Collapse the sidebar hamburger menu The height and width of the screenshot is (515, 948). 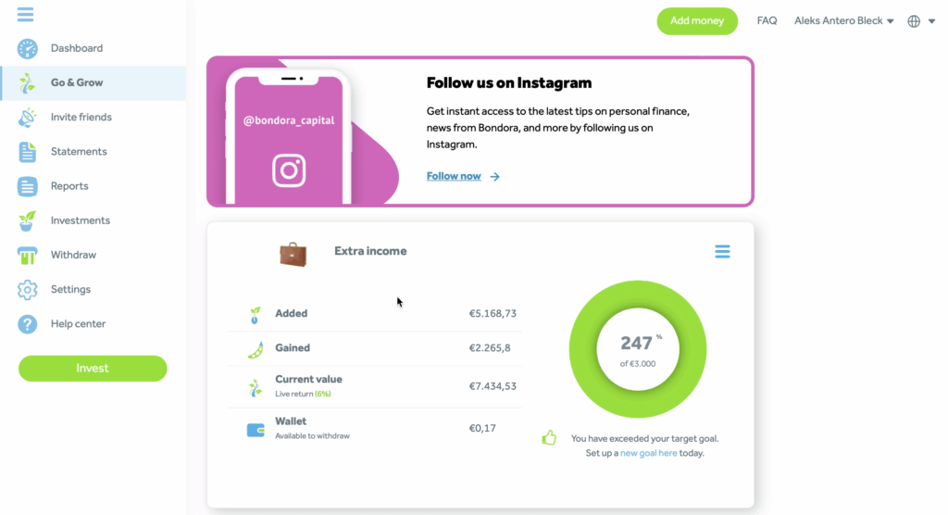click(25, 15)
